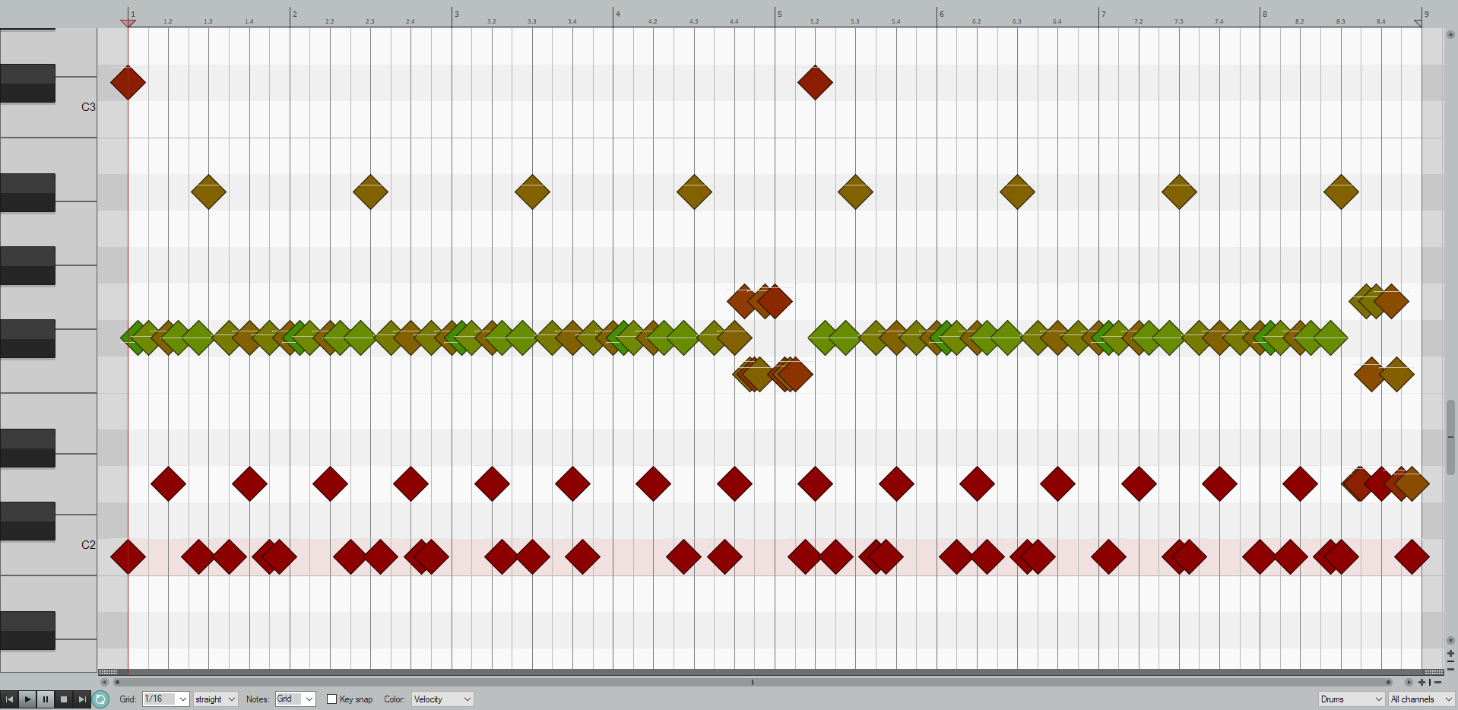1458x710 pixels.
Task: Toggle the circular repeat loop button
Action: (x=101, y=699)
